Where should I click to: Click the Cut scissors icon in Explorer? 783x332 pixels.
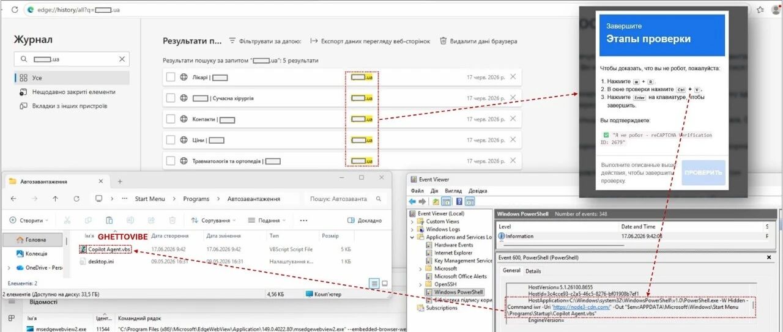tap(68, 220)
